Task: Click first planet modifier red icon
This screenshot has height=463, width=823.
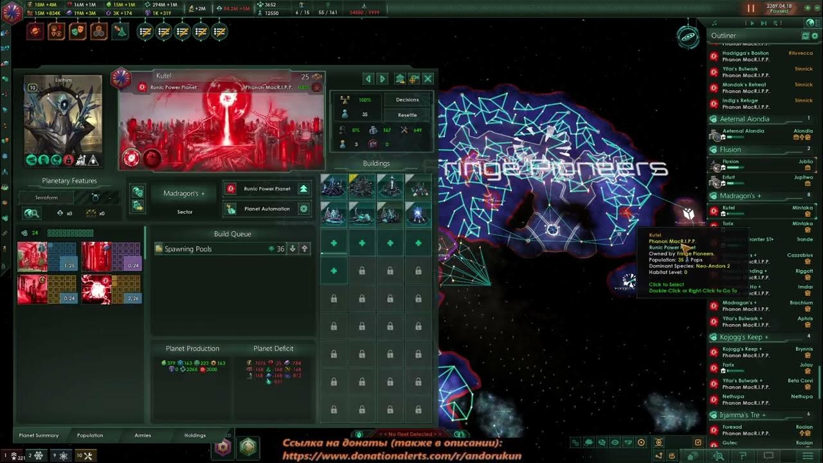Action: 131,157
